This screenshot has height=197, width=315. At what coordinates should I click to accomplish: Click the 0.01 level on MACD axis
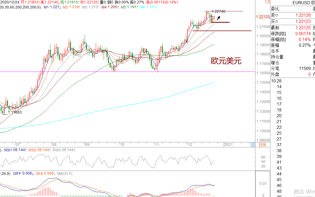[263, 184]
